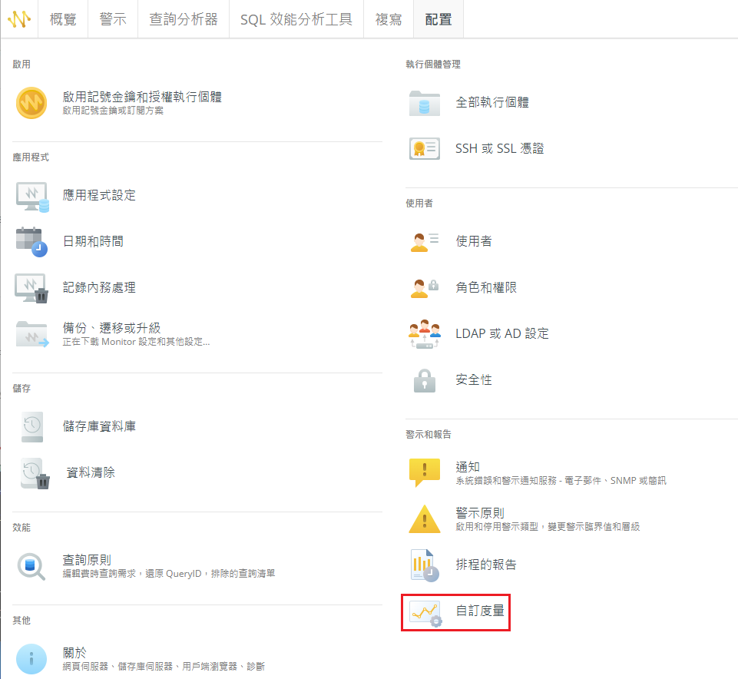Image resolution: width=738 pixels, height=679 pixels.
Task: Select the 警示 tab
Action: pyautogui.click(x=113, y=19)
